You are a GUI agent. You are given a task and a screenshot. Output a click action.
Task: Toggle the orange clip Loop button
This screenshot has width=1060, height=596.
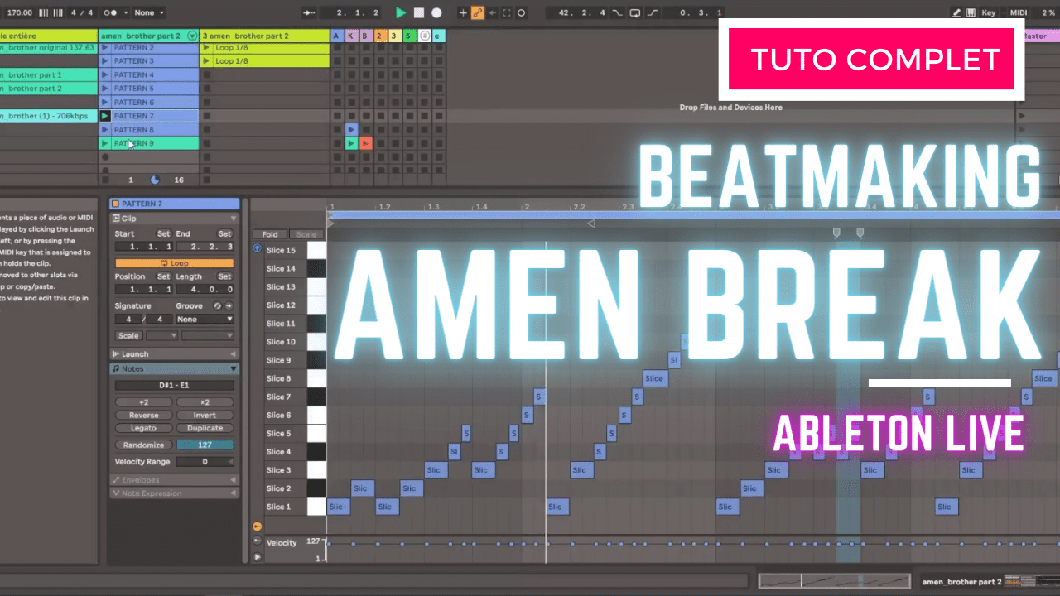(174, 263)
